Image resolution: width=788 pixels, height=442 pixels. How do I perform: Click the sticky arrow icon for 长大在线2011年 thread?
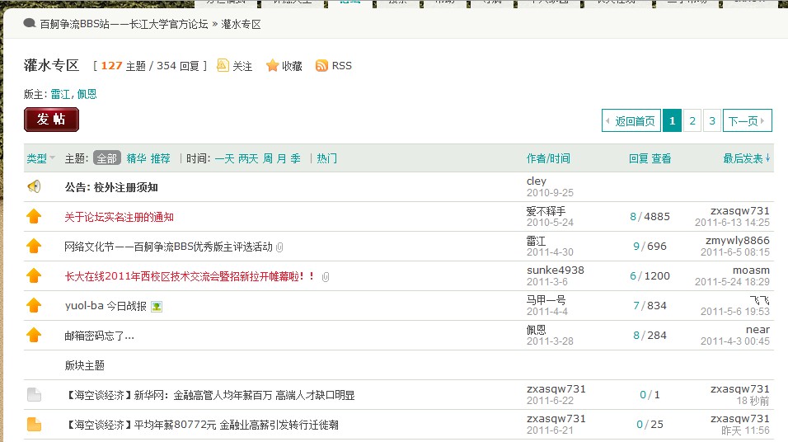pyautogui.click(x=34, y=275)
